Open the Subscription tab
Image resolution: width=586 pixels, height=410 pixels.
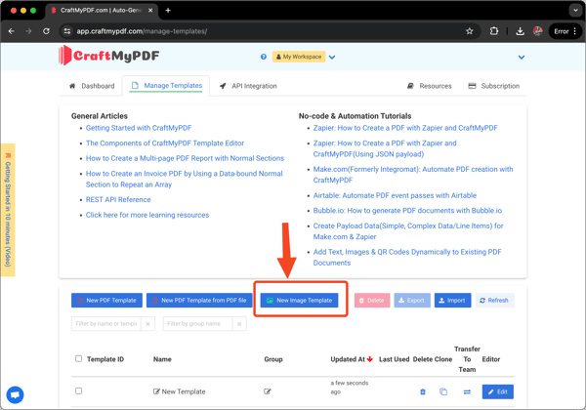coord(493,86)
